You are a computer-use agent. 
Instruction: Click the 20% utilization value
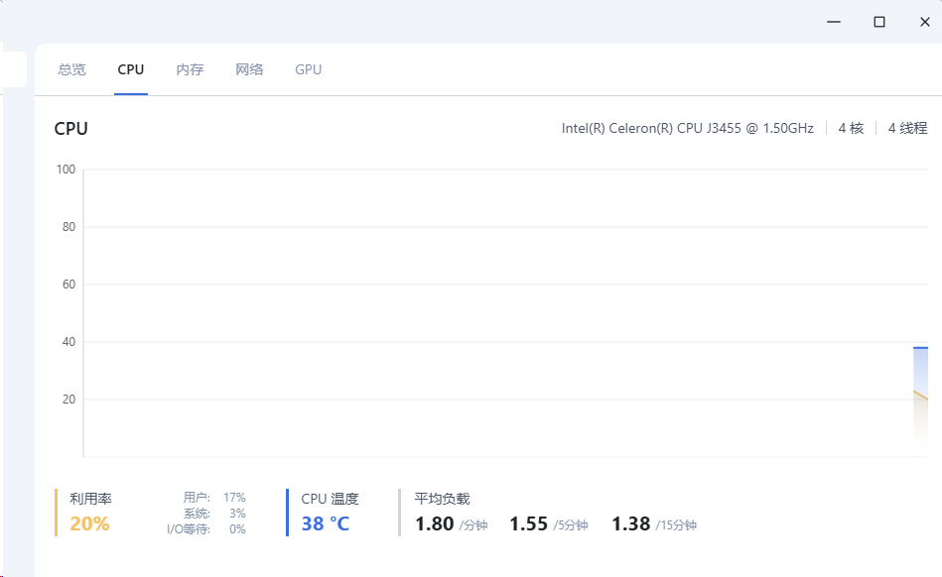click(x=89, y=523)
